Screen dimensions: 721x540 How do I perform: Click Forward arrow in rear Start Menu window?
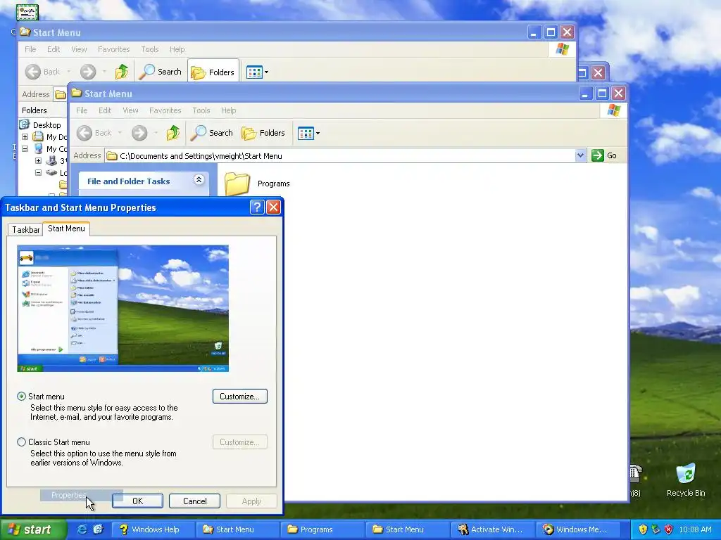pos(88,72)
